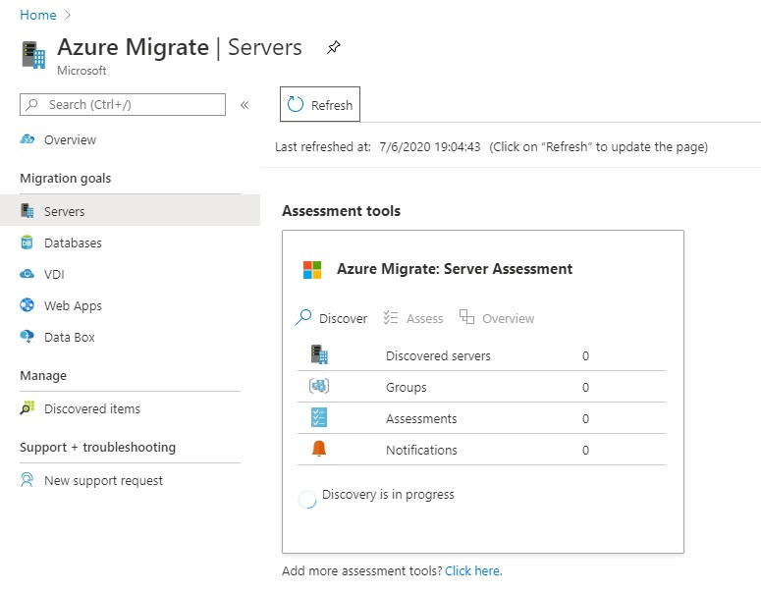Click the 'Assessment tools' heading
This screenshot has height=593, width=761.
341,211
